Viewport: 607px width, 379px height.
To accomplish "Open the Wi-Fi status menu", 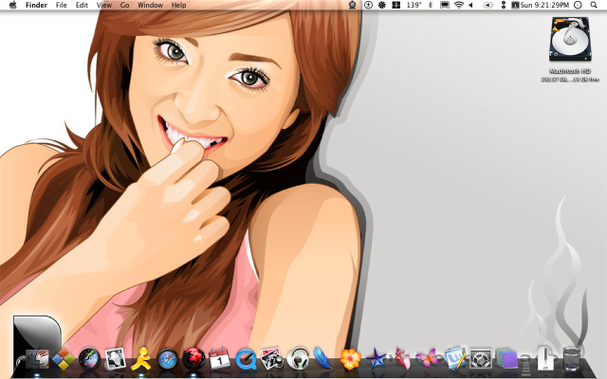I will pos(458,6).
